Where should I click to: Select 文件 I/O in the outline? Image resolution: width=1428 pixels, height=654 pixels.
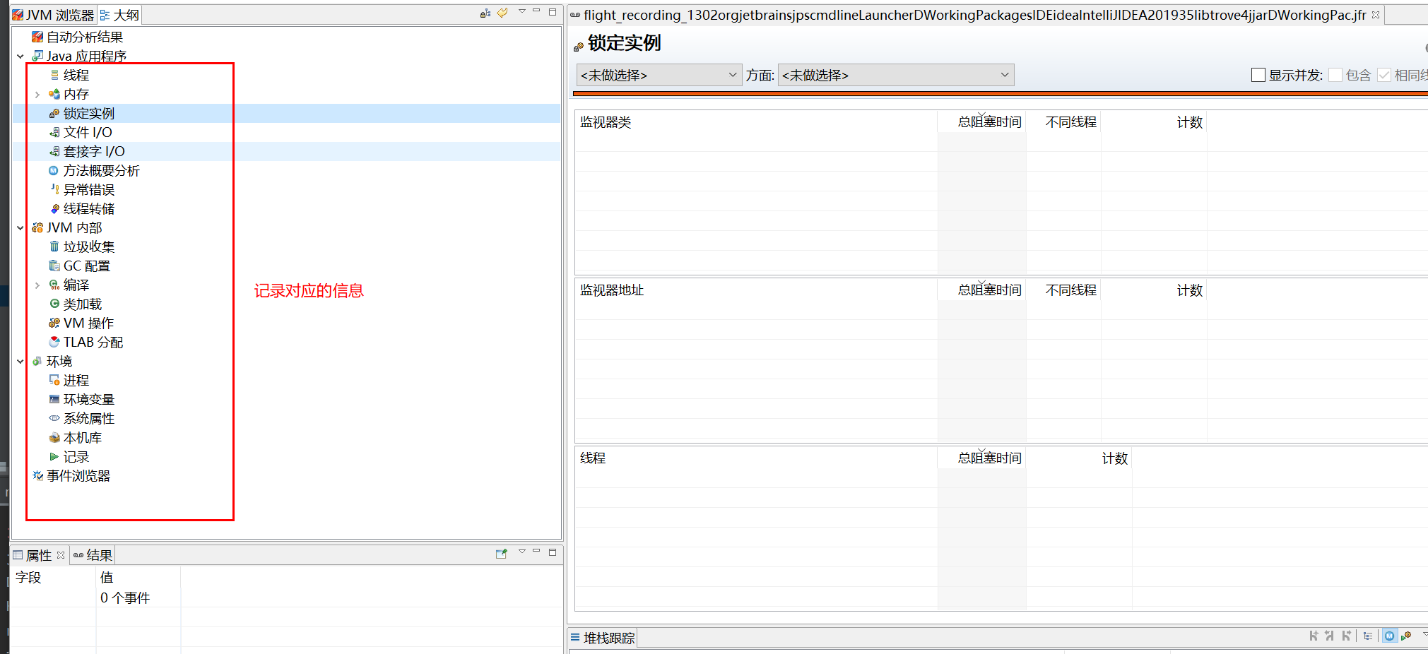[x=88, y=132]
